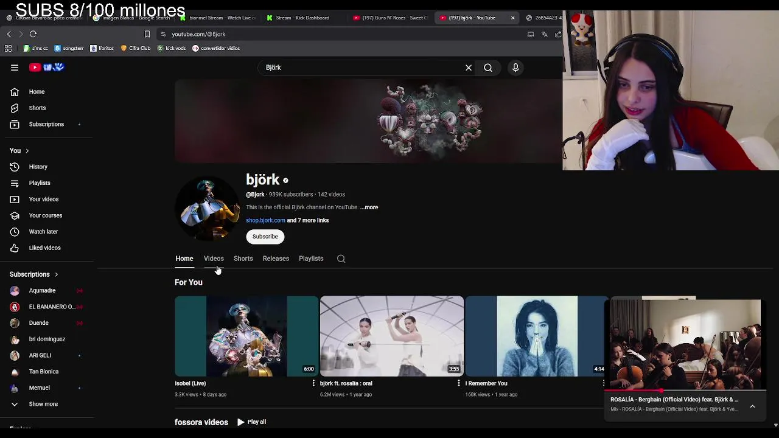Play all fossora videos

click(251, 422)
